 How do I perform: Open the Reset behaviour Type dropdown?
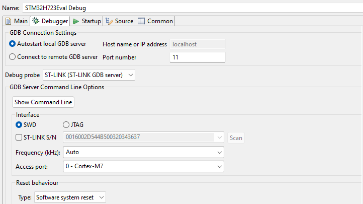tap(70, 197)
